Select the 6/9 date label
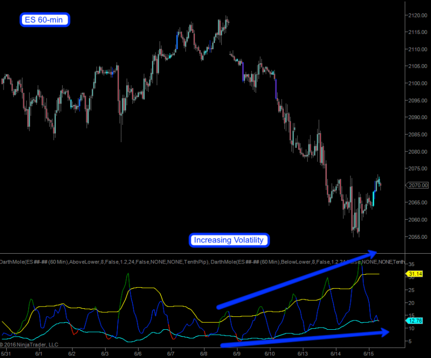431x358 pixels. coord(237,354)
